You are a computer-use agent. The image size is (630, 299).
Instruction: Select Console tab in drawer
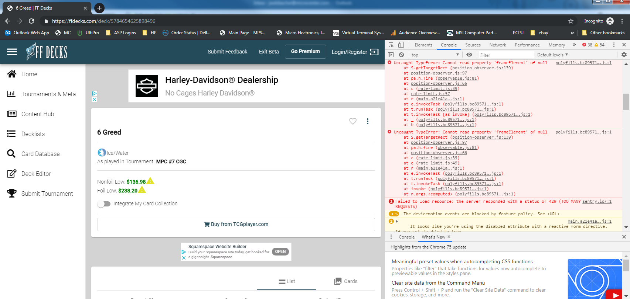click(x=406, y=237)
